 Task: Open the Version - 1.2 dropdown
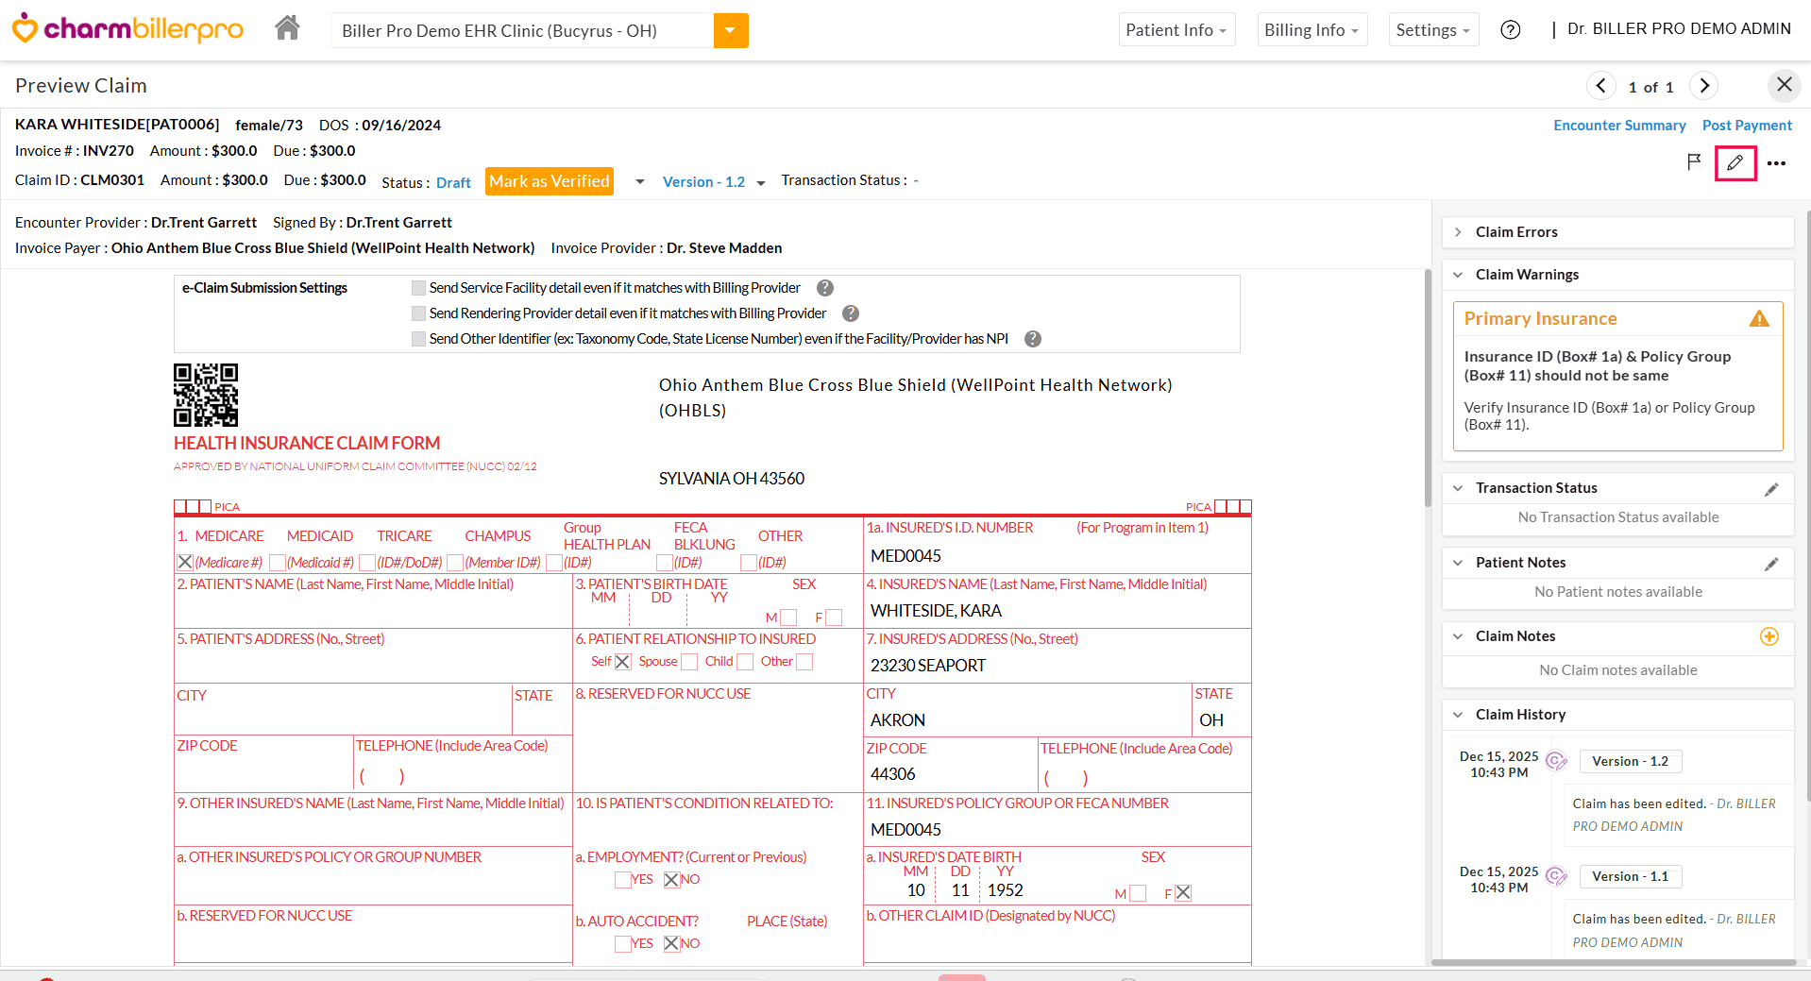[714, 182]
